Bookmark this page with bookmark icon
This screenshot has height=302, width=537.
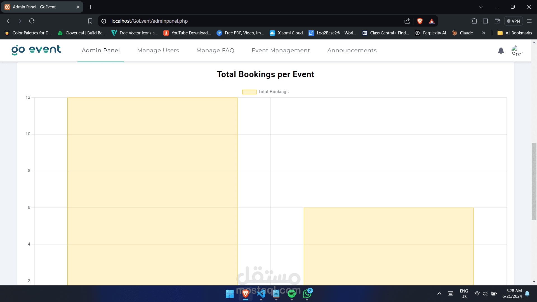[90, 21]
